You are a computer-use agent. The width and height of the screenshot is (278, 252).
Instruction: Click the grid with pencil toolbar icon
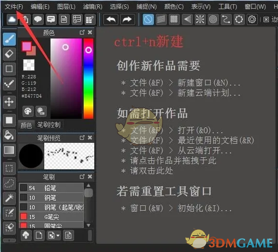pos(90,19)
